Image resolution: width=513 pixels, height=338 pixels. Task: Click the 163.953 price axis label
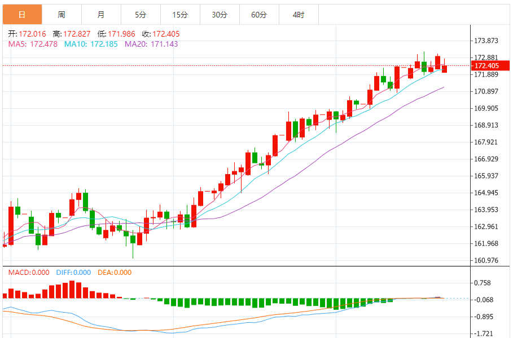pos(486,210)
